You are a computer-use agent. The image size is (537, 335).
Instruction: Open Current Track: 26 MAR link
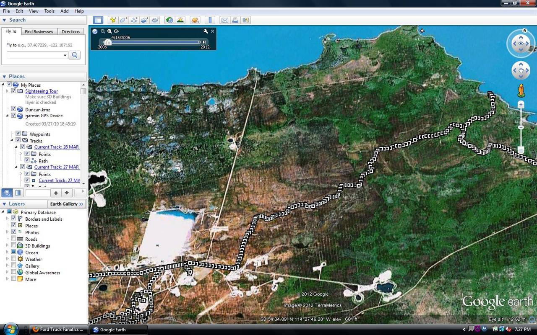click(x=57, y=147)
